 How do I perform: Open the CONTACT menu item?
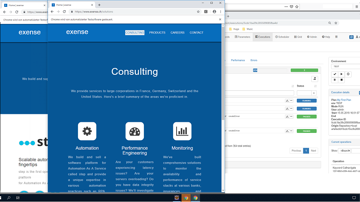pyautogui.click(x=196, y=33)
